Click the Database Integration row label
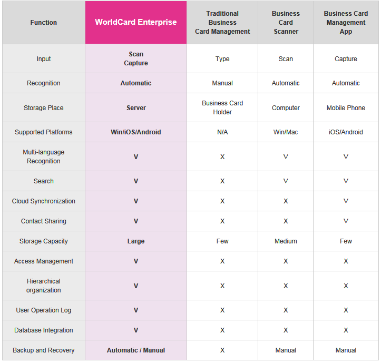This screenshot has height=363, width=381. [44, 330]
